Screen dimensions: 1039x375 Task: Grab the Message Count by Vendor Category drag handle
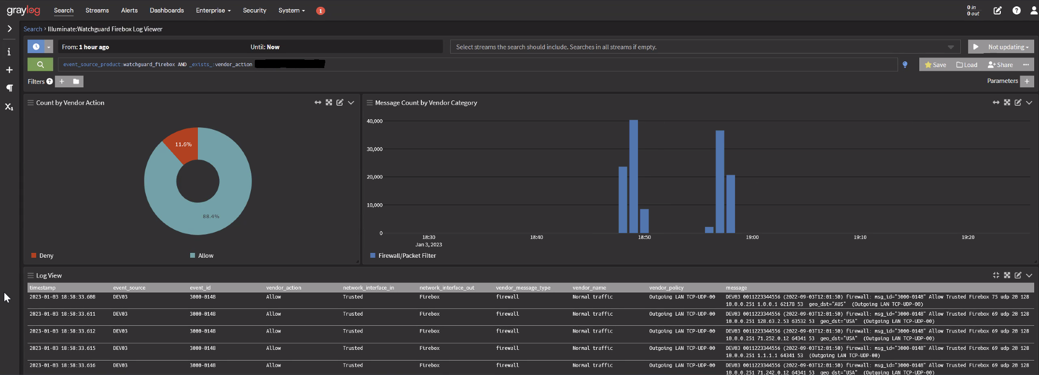[x=370, y=103]
